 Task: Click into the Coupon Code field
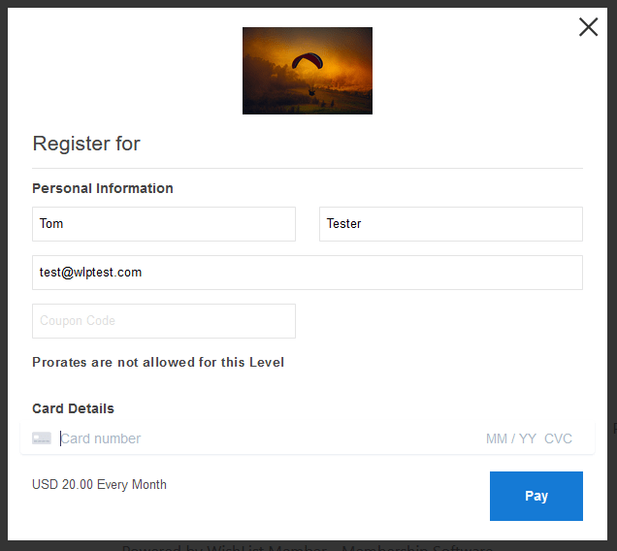164,321
